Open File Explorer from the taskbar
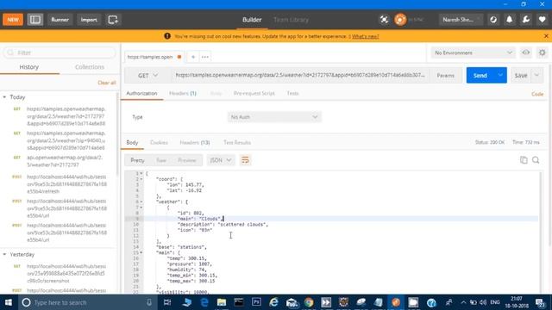Image resolution: width=552 pixels, height=310 pixels. click(x=222, y=302)
